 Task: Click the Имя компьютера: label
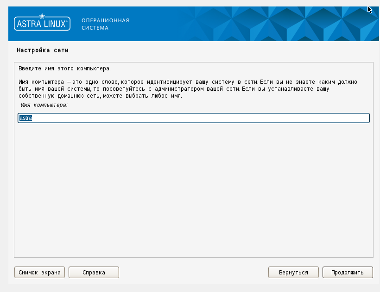(x=44, y=105)
